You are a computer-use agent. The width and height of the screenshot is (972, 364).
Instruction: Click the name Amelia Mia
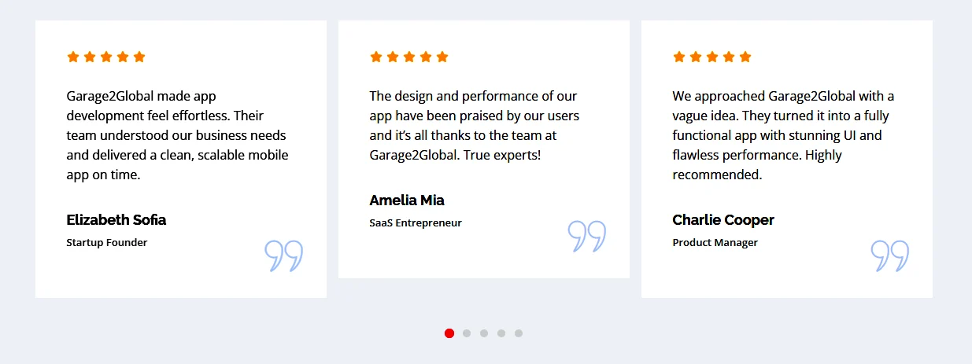[x=407, y=200]
